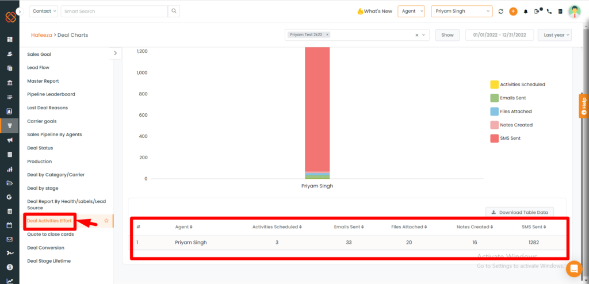Open the Pipeline Leaderboard report
Image resolution: width=589 pixels, height=284 pixels.
(x=51, y=94)
